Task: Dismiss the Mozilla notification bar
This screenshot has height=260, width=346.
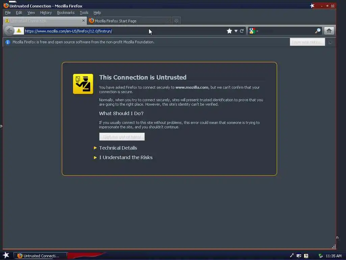Action: (330, 42)
